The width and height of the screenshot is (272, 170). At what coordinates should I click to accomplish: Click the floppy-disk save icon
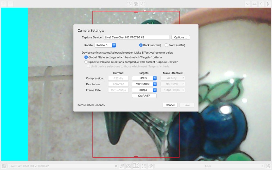(x=268, y=166)
